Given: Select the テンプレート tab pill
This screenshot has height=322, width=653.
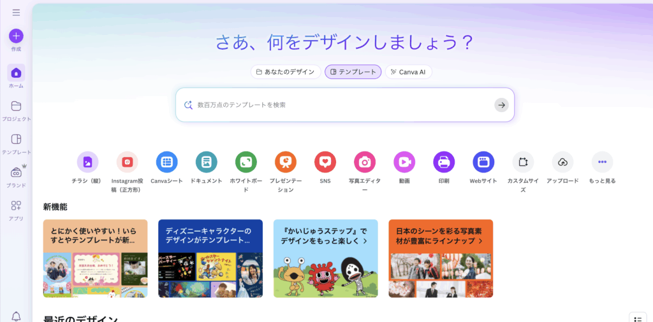Looking at the screenshot, I should pos(353,72).
